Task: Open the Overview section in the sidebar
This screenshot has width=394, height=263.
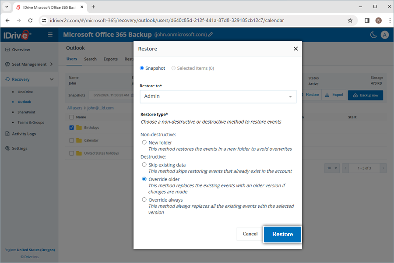Action: click(x=23, y=50)
